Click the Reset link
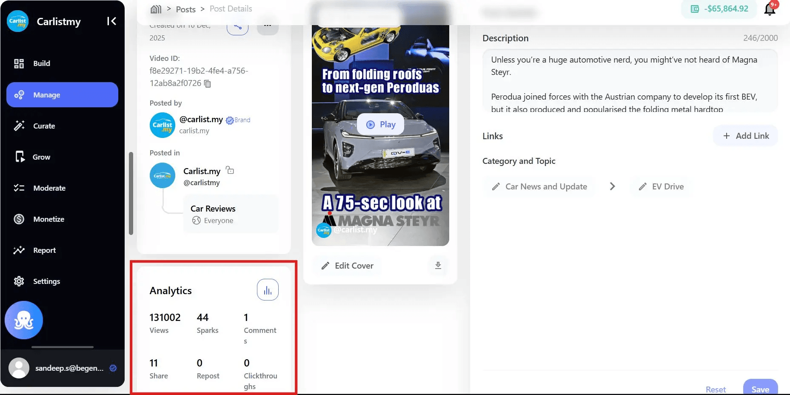790x395 pixels. [x=716, y=389]
